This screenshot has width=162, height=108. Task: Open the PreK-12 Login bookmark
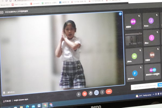20,4
